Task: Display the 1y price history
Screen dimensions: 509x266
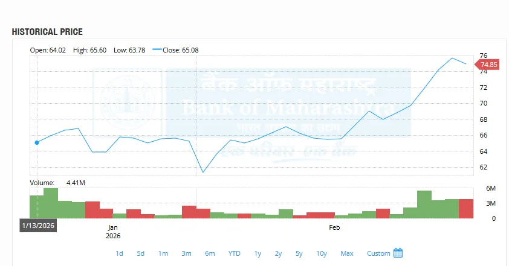Action: pos(258,253)
